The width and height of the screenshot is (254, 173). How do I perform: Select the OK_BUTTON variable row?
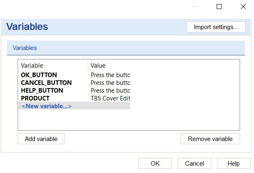click(x=39, y=75)
